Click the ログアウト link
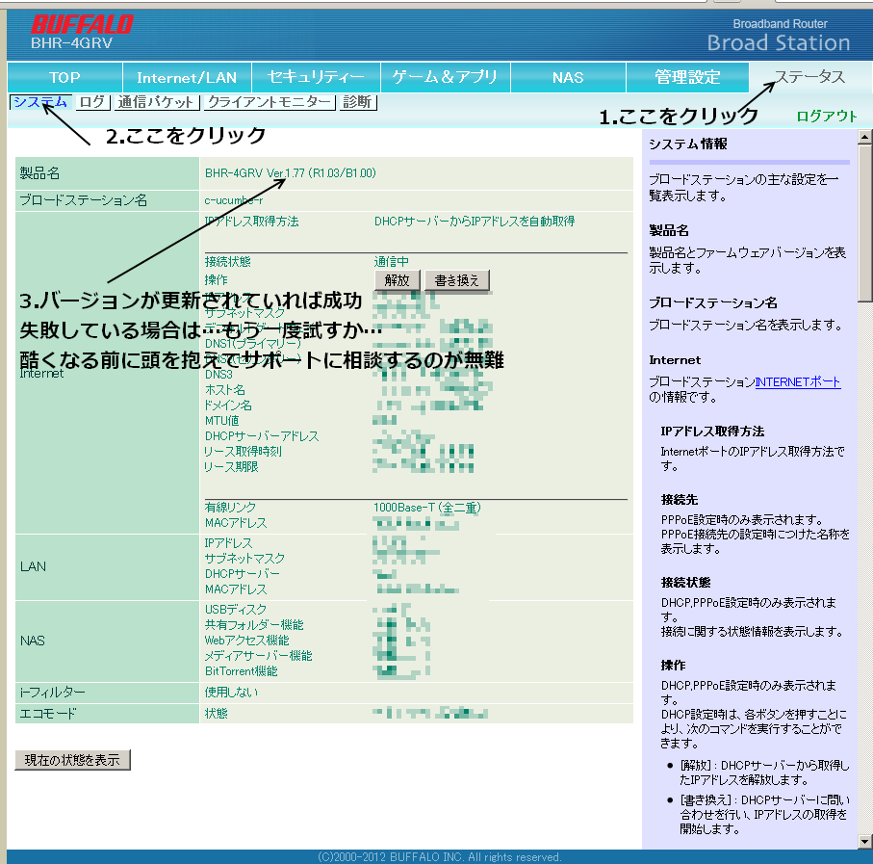873x864 pixels. [x=826, y=116]
